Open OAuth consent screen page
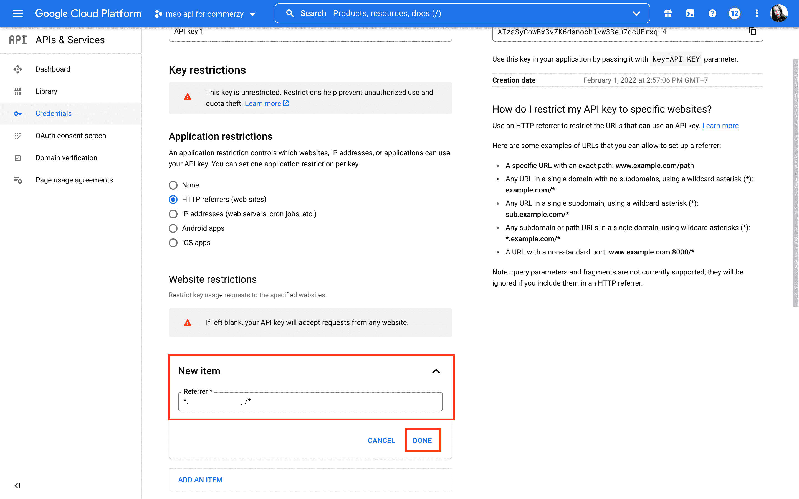The image size is (799, 499). click(x=71, y=135)
